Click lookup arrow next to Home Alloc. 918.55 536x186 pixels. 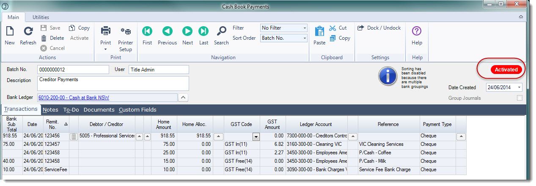[x=218, y=136]
